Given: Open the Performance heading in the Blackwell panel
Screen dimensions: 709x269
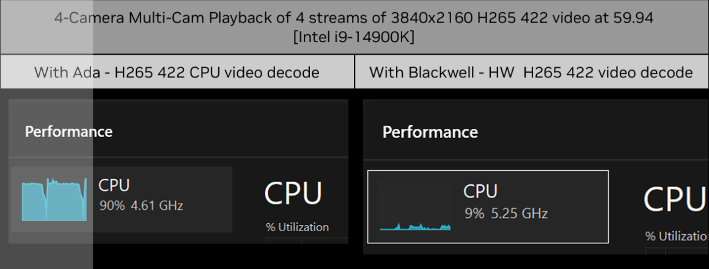Looking at the screenshot, I should 430,132.
